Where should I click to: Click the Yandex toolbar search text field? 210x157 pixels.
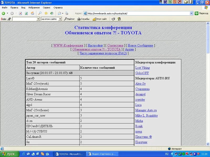coord(25,19)
